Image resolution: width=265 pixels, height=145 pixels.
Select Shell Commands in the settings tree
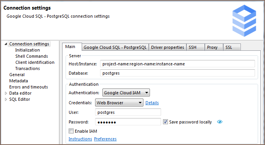click(x=31, y=56)
